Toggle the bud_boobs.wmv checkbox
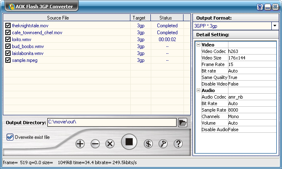This screenshot has height=169, width=282. [8, 46]
